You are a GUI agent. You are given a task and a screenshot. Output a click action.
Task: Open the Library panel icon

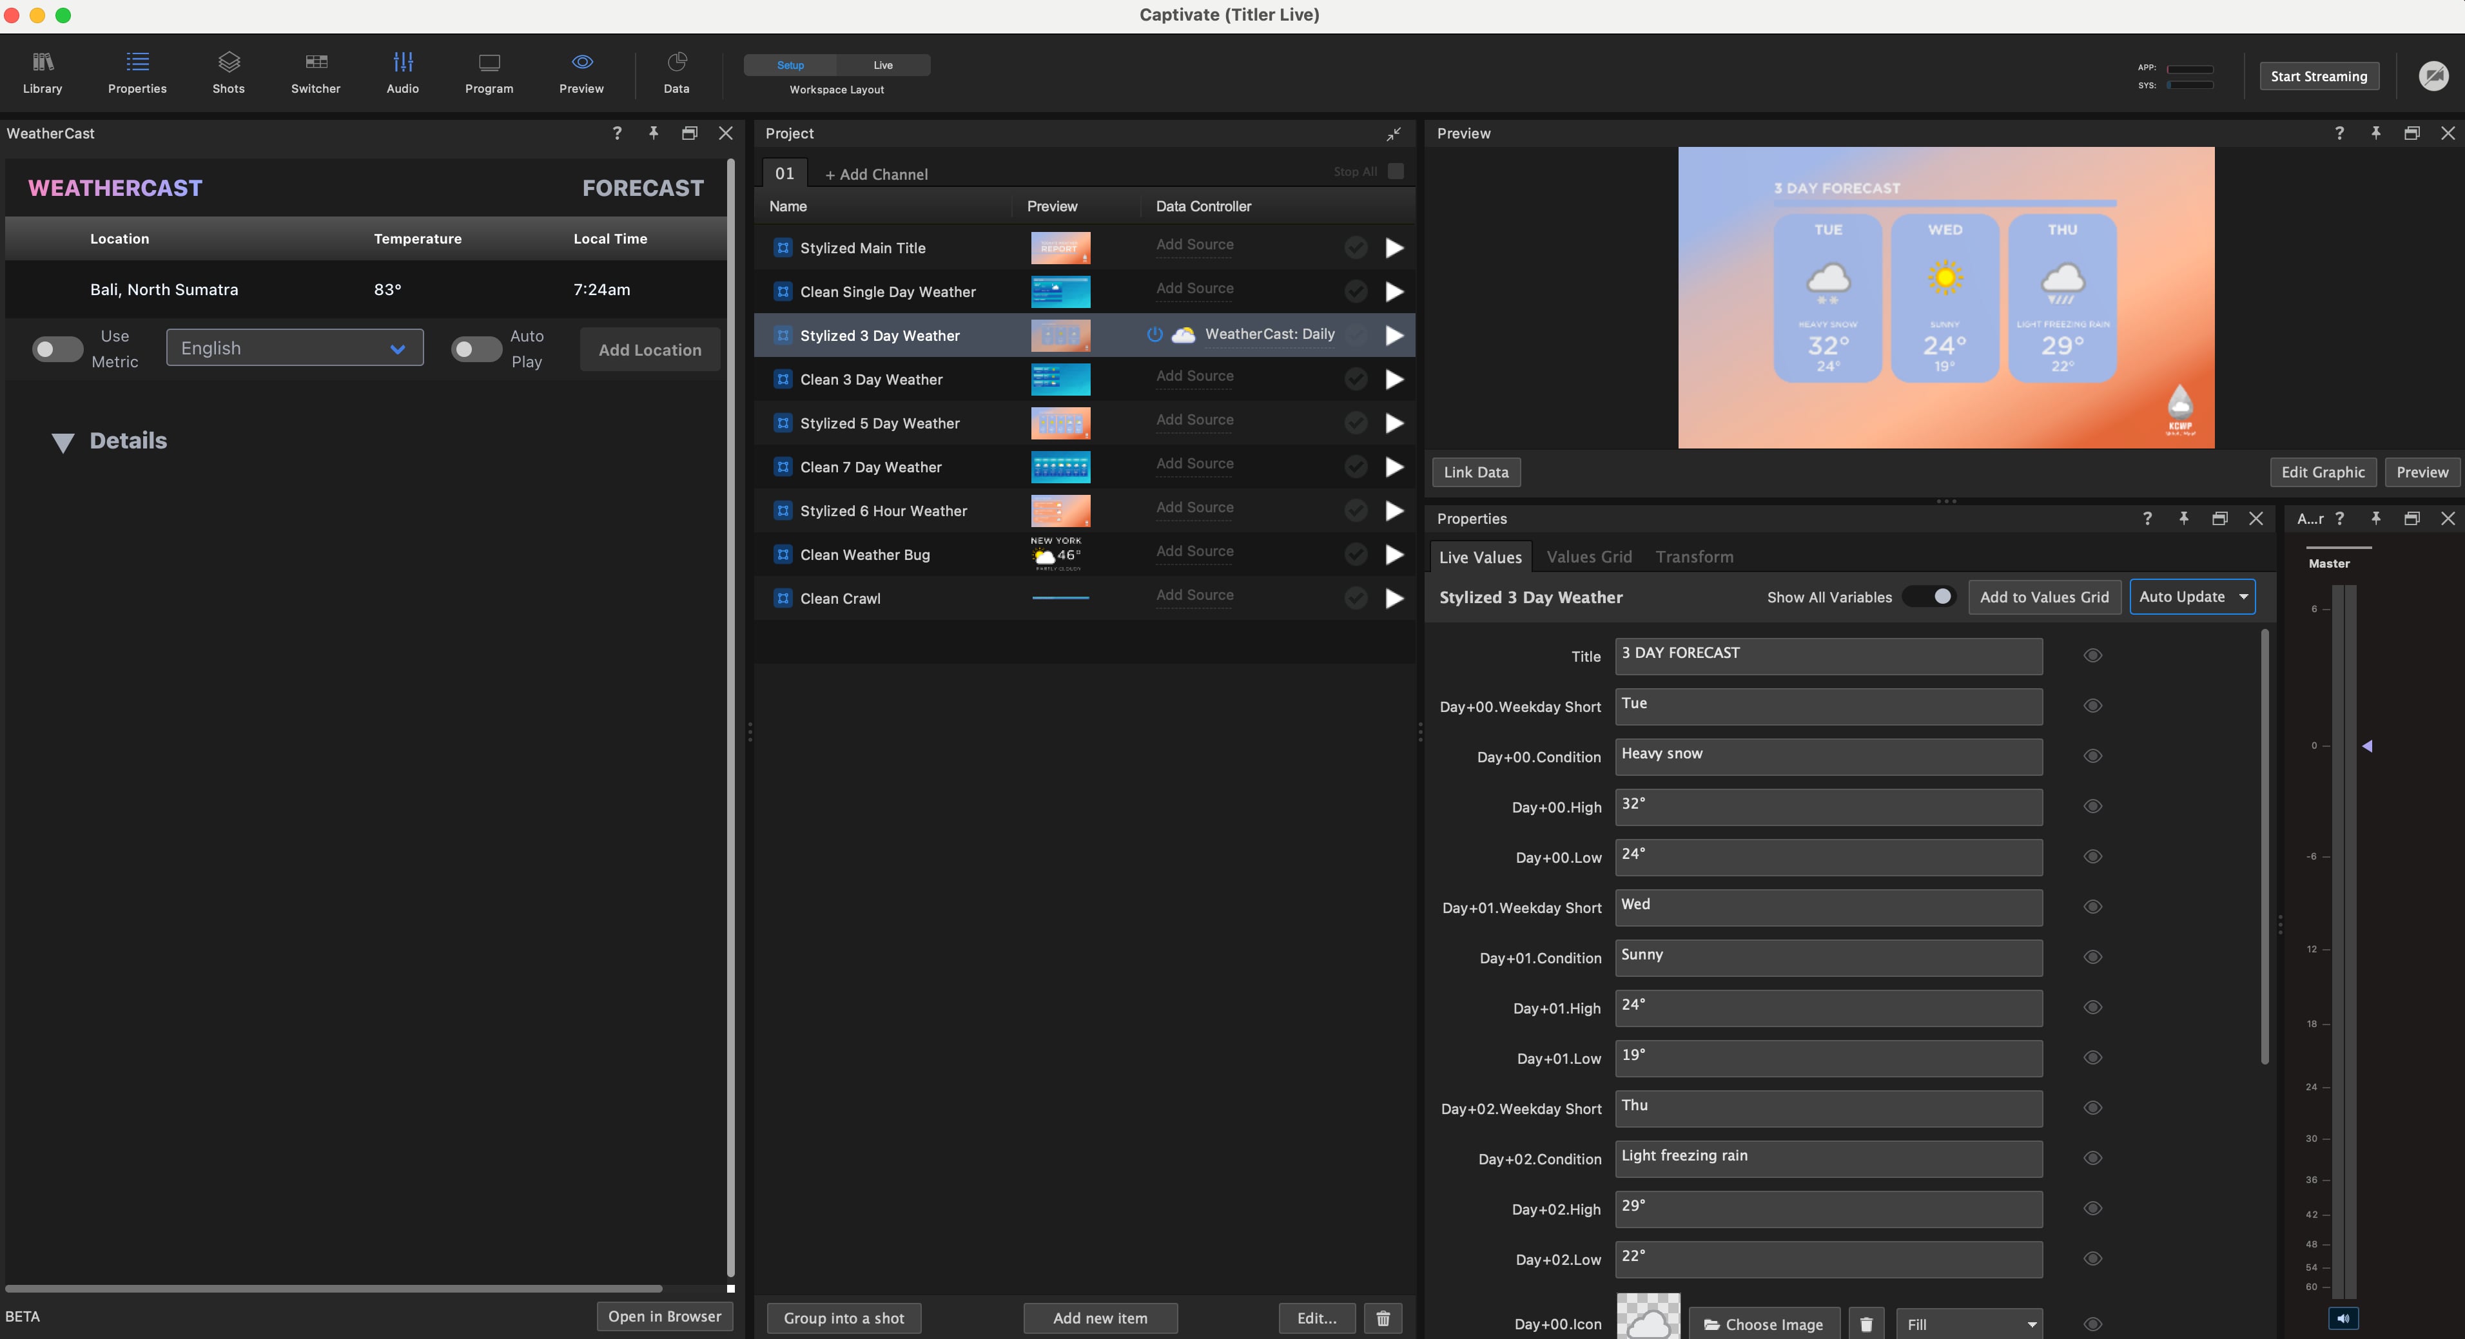[x=42, y=73]
